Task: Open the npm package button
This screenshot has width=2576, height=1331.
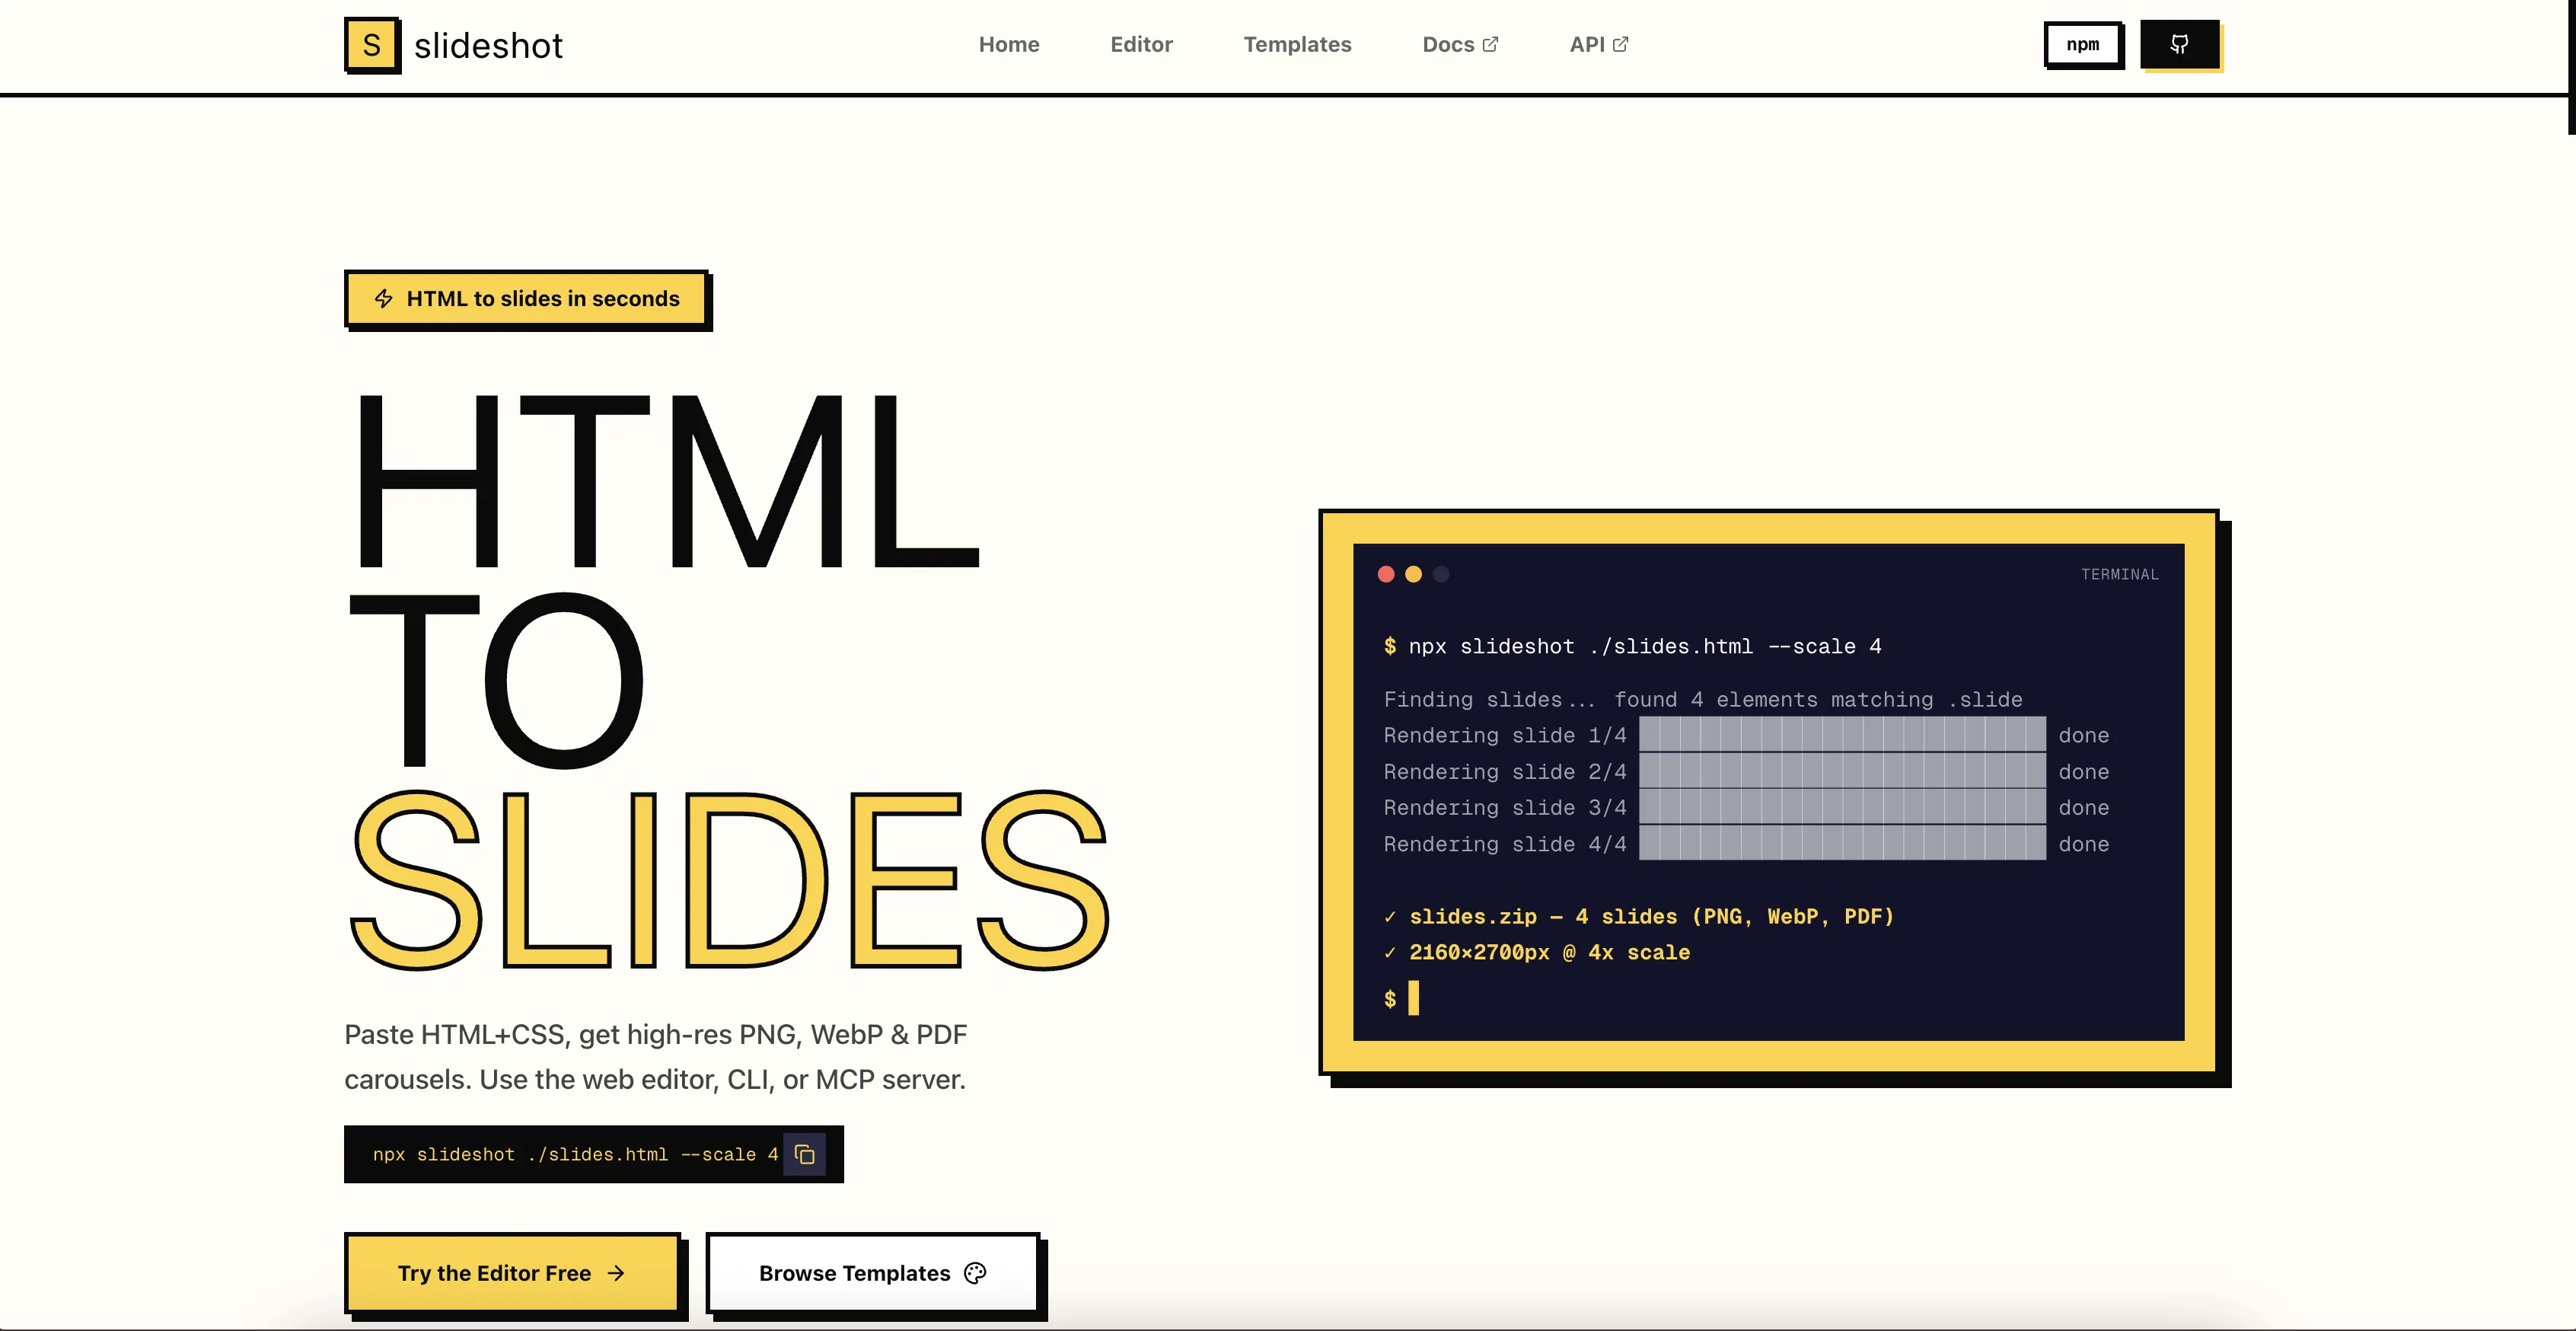Action: point(2083,45)
